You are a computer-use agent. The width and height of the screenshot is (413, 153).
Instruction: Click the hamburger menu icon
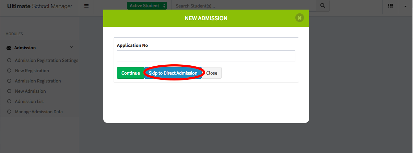coord(86,6)
